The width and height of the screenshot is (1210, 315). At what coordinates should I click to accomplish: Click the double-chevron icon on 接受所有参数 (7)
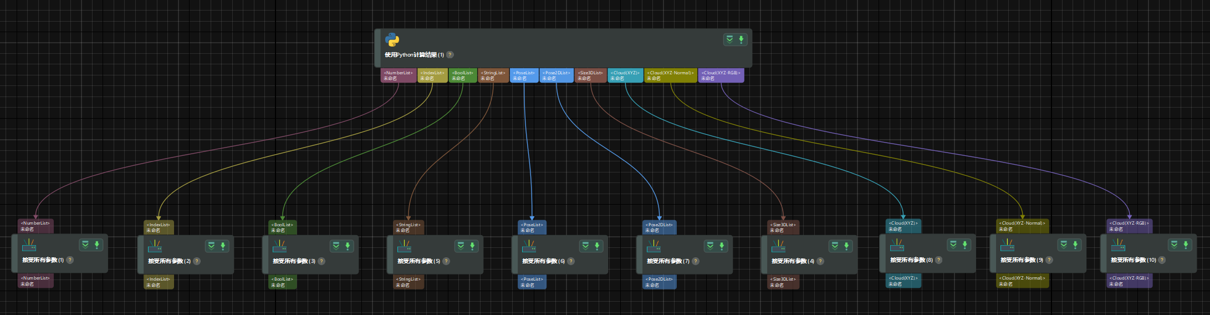(x=710, y=246)
